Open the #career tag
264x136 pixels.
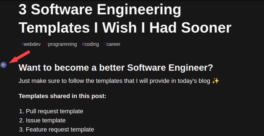[x=112, y=44]
